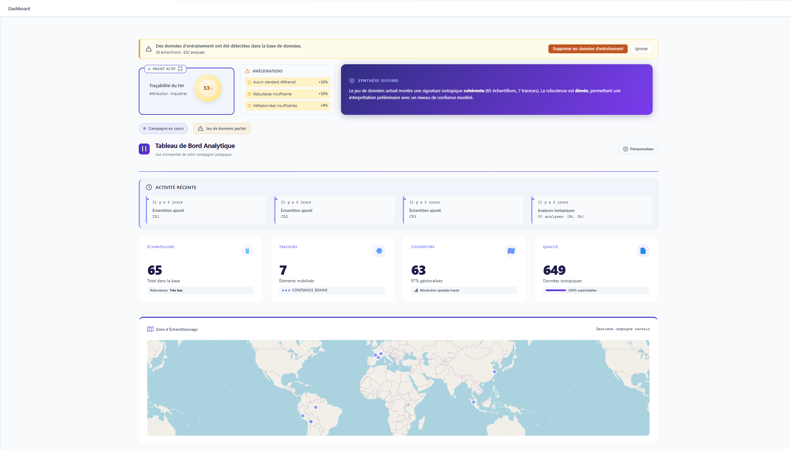The width and height of the screenshot is (790, 449).
Task: Toggle the Jeu de données partiel warning badge
Action: click(222, 128)
